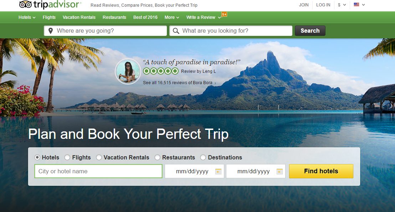395x212 pixels.
Task: Click the magnifying glass search icon
Action: (176, 31)
